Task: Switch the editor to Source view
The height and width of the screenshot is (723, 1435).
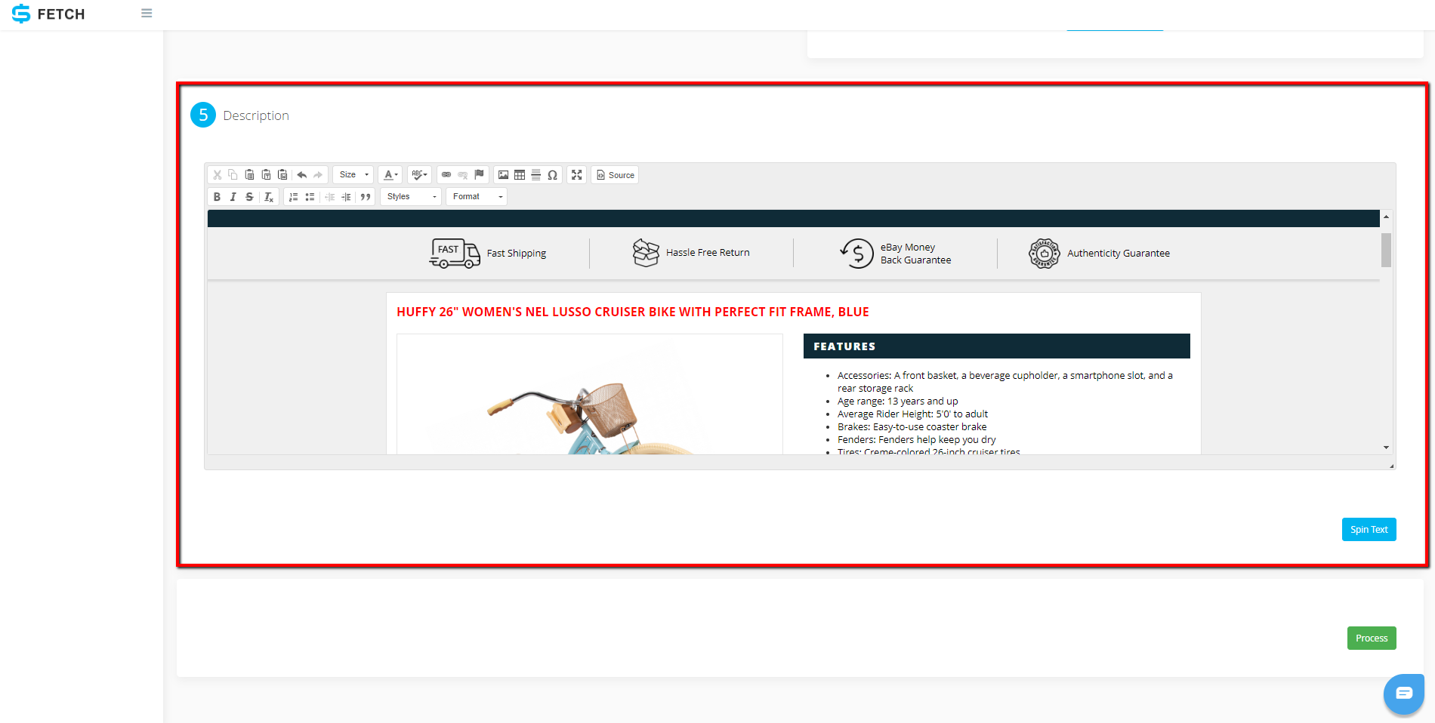Action: [615, 175]
